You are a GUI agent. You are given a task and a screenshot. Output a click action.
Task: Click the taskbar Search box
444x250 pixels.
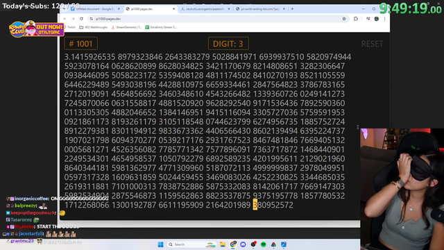tap(191, 244)
